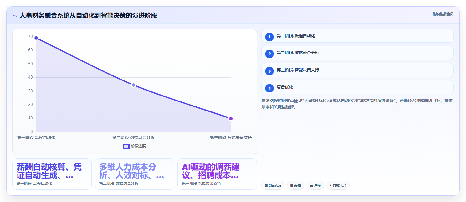Viewport: 466px width, 202px height.
Task: Click the y-axis value 0
Action: click(32, 132)
